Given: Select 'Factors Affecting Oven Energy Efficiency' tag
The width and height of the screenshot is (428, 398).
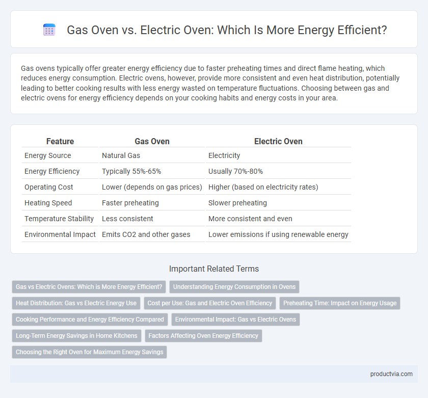Looking at the screenshot, I should pos(203,336).
